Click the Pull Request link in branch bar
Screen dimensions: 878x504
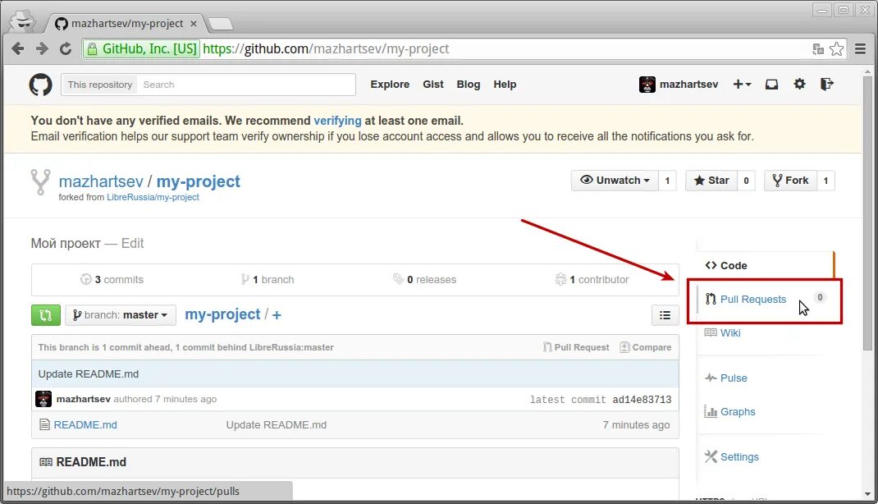(x=576, y=347)
